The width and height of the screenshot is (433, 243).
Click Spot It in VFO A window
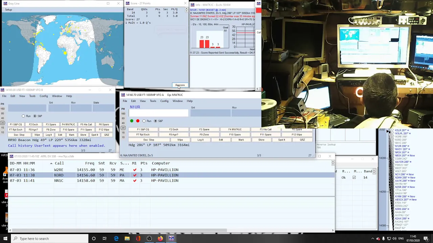[281, 140]
